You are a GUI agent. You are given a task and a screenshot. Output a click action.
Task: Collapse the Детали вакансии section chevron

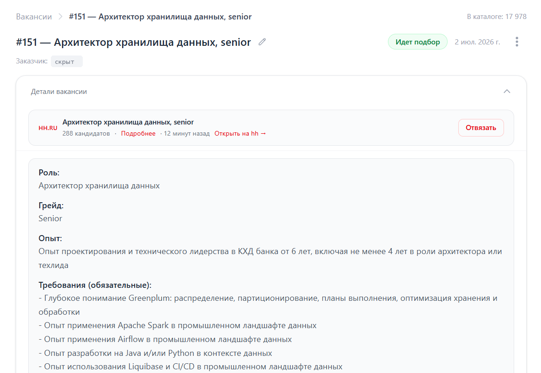coord(506,92)
